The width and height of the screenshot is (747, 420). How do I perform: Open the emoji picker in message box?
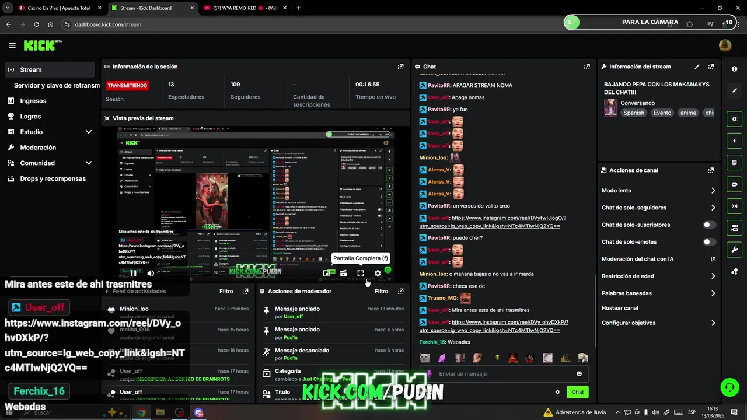pos(579,374)
